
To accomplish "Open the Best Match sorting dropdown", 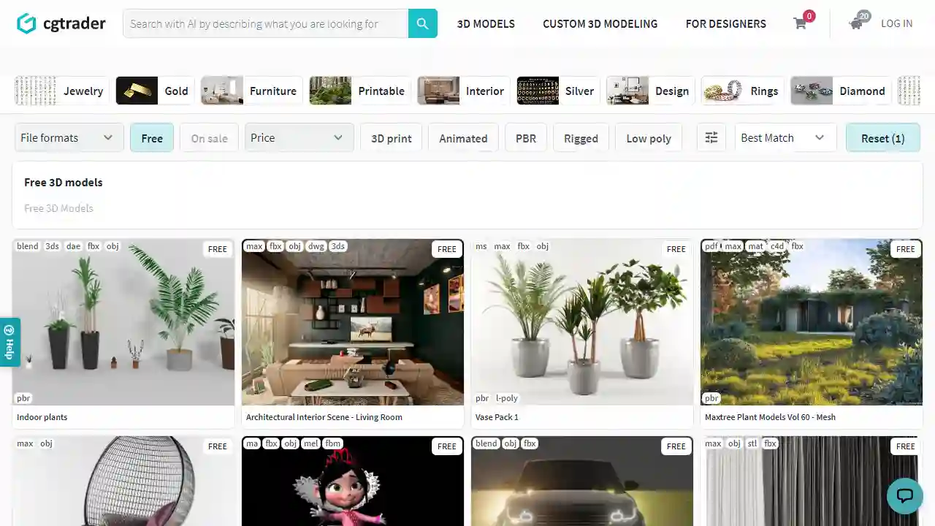I will point(785,137).
